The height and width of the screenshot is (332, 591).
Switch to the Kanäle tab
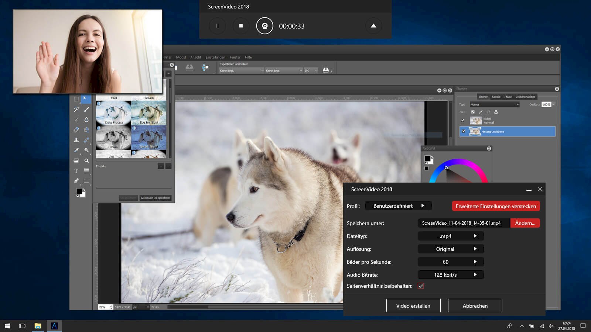496,97
